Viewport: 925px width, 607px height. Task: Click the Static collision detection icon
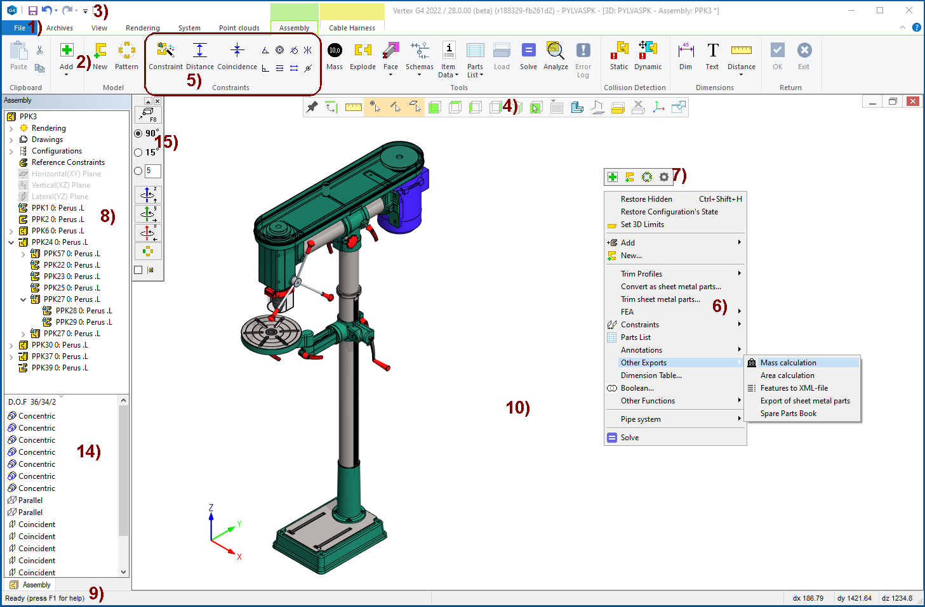[618, 51]
